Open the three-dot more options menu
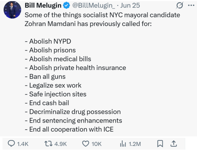The width and height of the screenshot is (197, 153). point(191,6)
